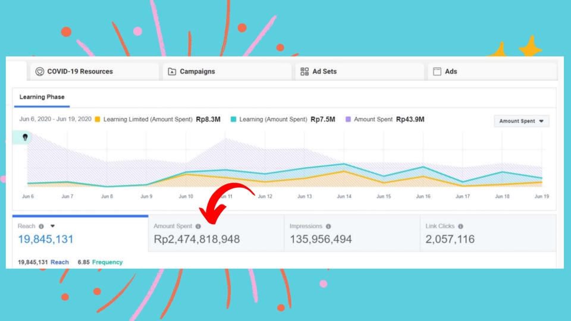
Task: Select the Amount Spent metric card
Action: point(217,234)
